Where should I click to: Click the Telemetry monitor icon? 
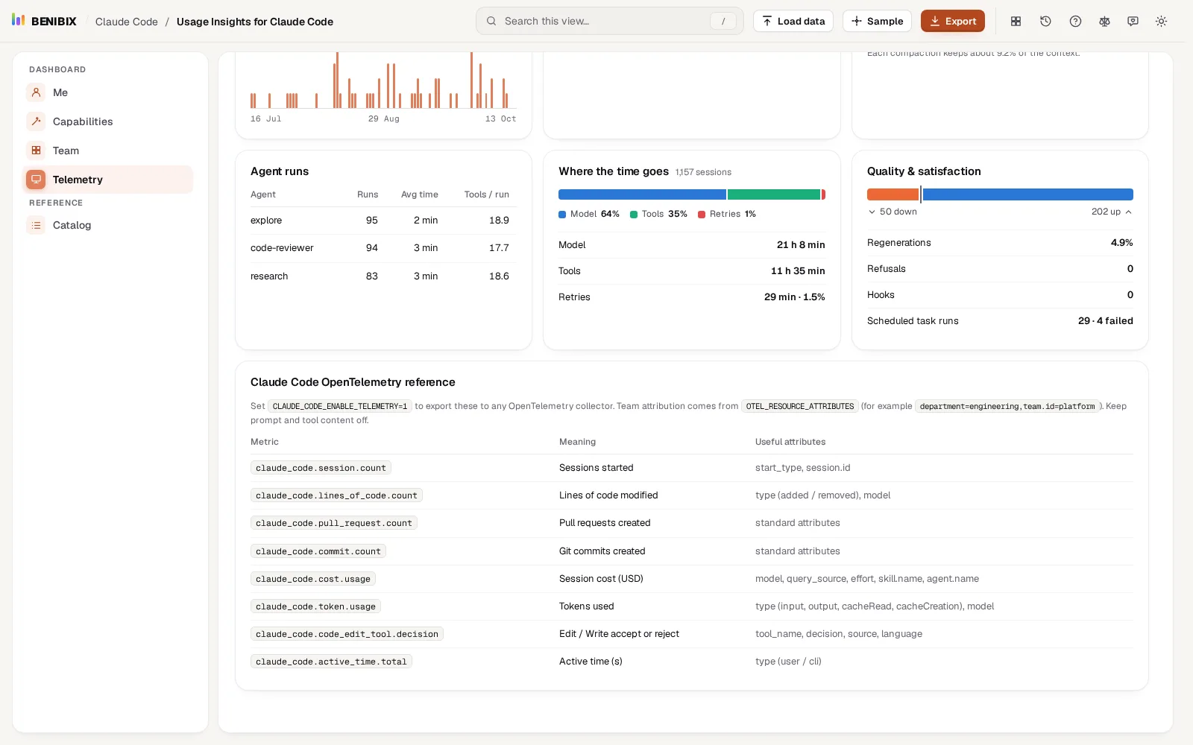[x=36, y=180]
